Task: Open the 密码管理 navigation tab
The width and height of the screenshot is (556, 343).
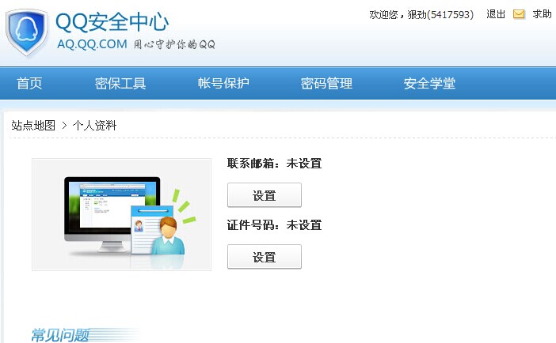Action: pyautogui.click(x=326, y=84)
